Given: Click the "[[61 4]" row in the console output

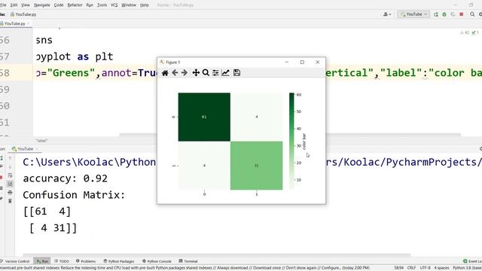Looking at the screenshot, I should pos(47,212).
